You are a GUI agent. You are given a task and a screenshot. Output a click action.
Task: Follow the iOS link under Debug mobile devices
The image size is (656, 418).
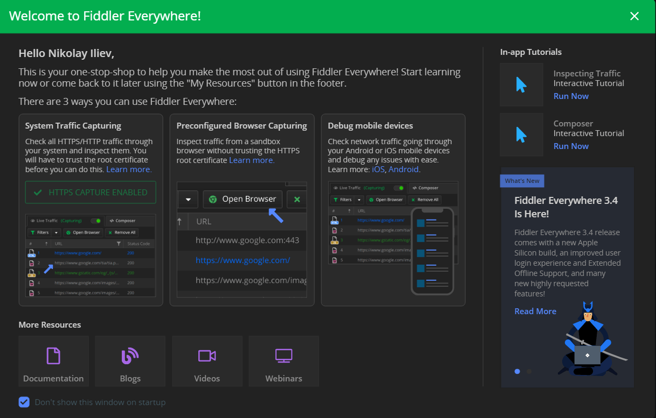pyautogui.click(x=378, y=169)
